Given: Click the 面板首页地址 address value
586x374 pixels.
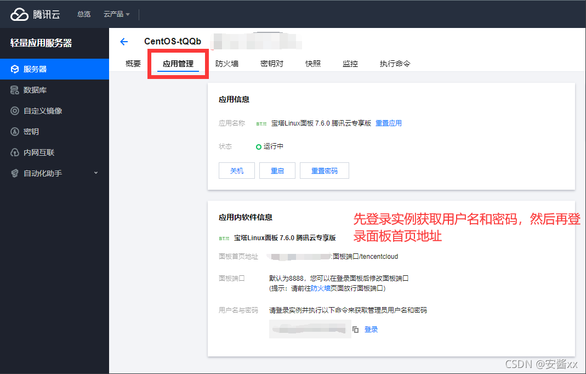Looking at the screenshot, I should (333, 257).
